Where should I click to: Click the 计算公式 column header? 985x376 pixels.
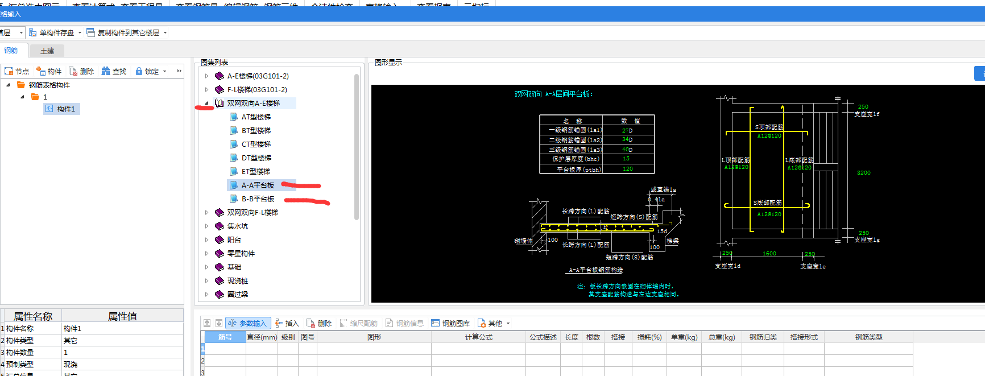click(479, 337)
